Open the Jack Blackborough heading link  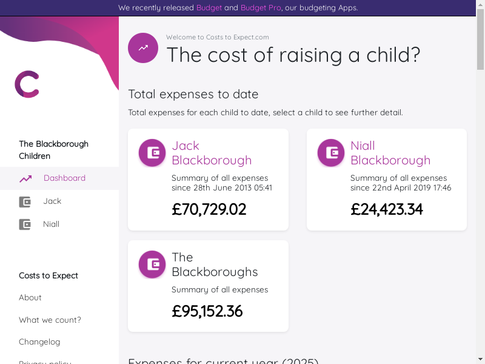tap(212, 153)
